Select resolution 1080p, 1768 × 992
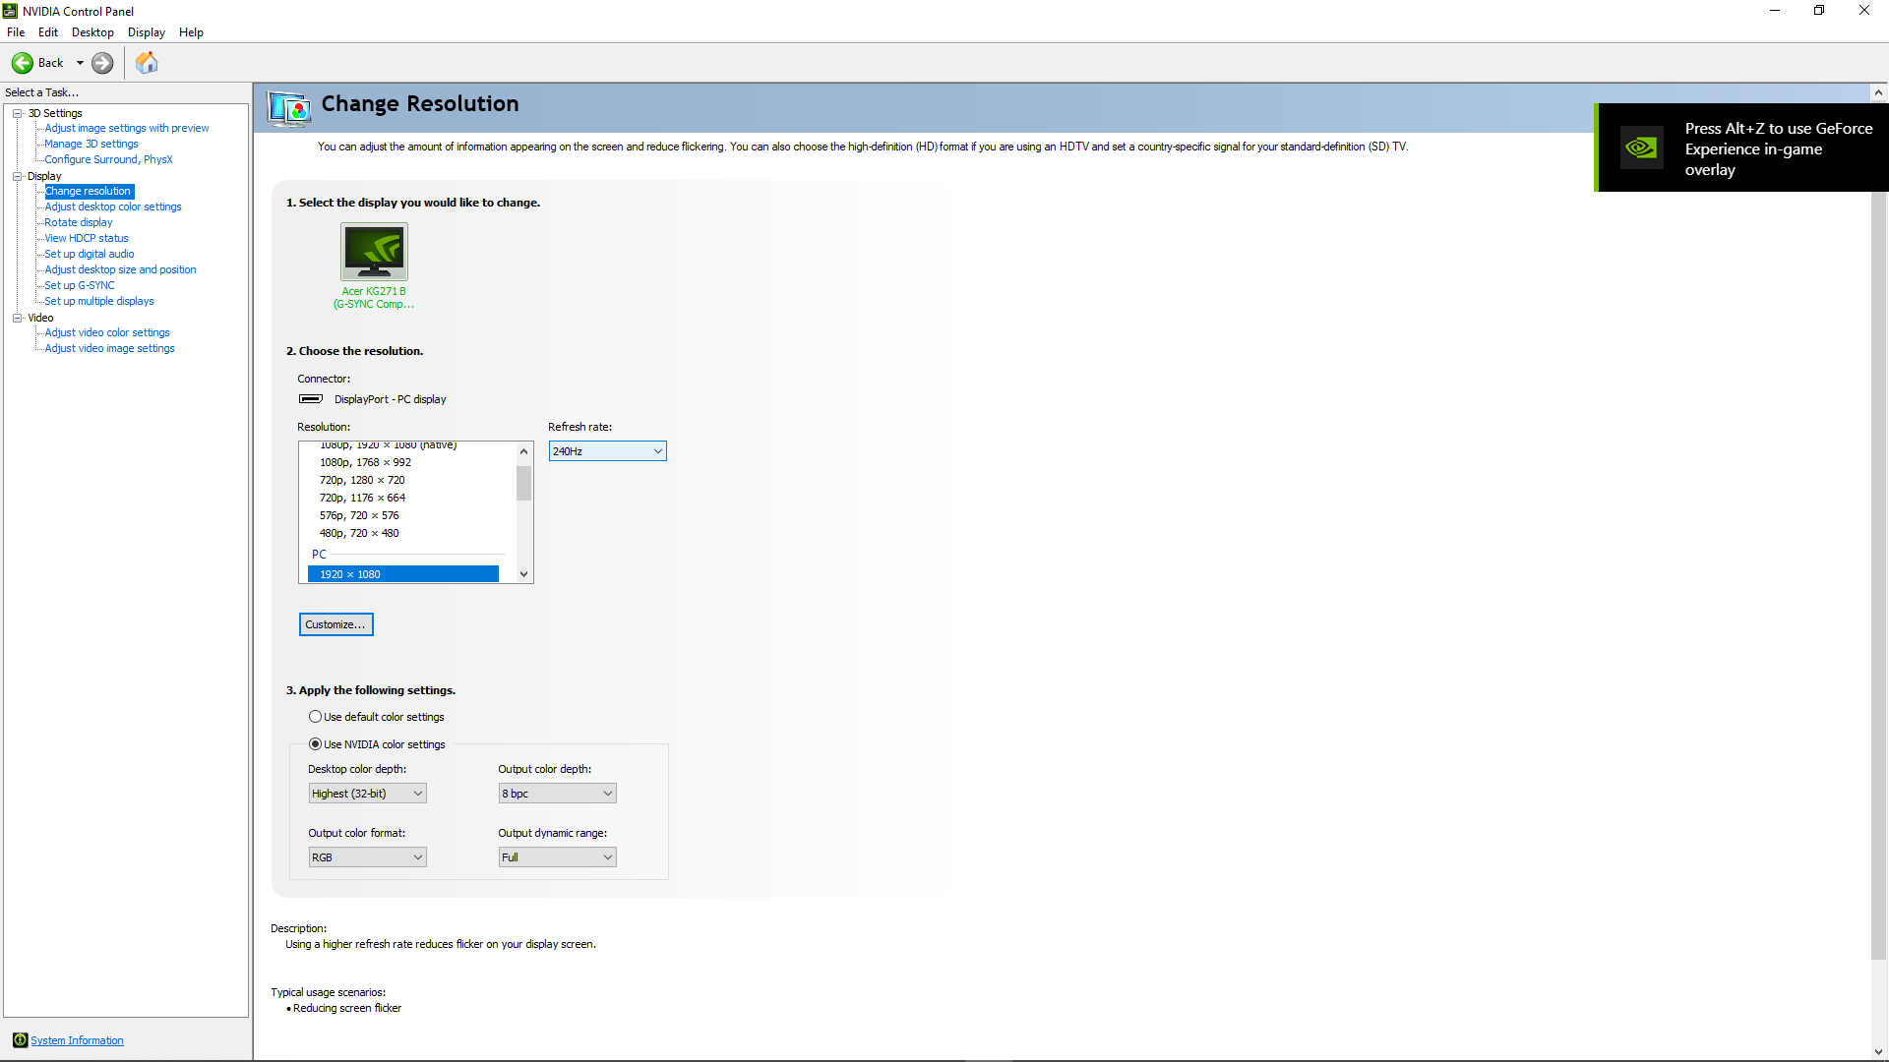The height and width of the screenshot is (1062, 1889). [365, 462]
